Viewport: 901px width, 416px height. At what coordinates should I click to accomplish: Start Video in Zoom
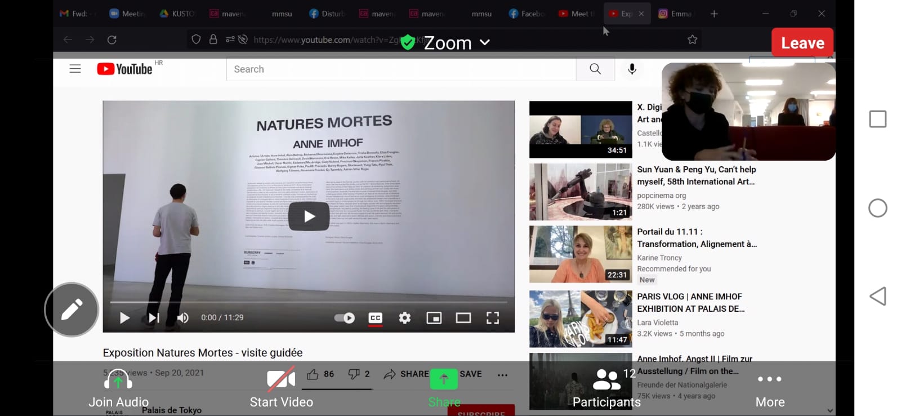pos(281,389)
